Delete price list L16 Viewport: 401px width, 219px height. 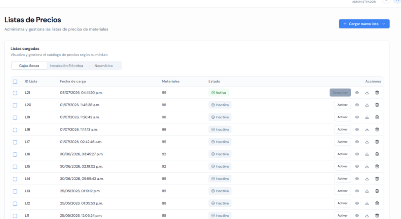377,154
